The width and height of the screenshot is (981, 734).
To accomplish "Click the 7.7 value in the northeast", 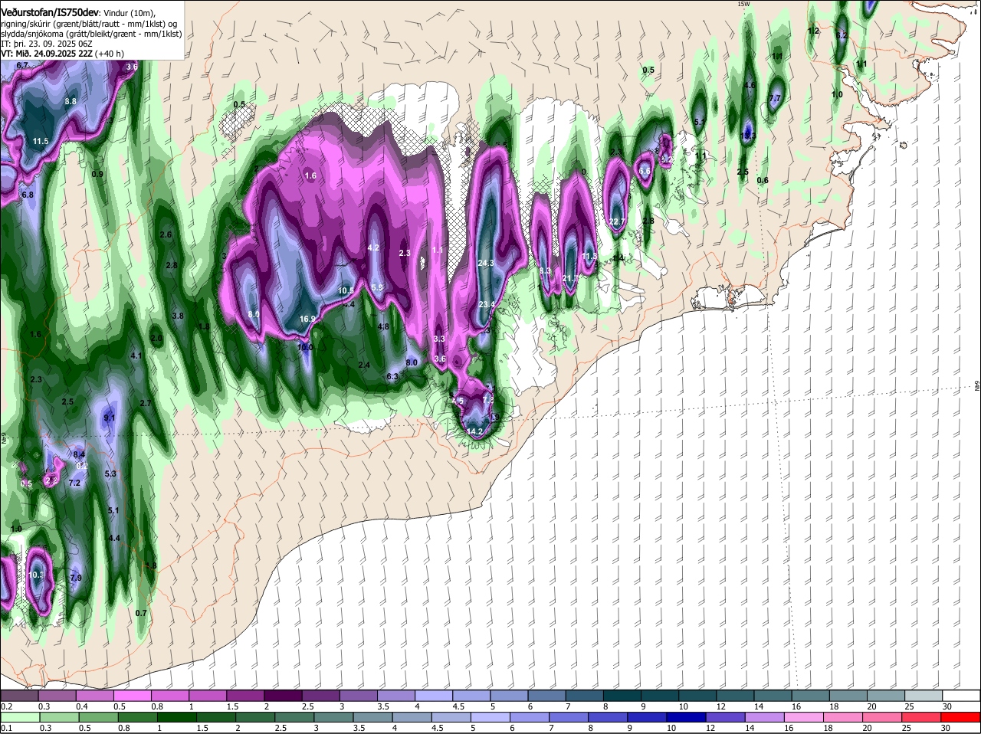I will [775, 98].
